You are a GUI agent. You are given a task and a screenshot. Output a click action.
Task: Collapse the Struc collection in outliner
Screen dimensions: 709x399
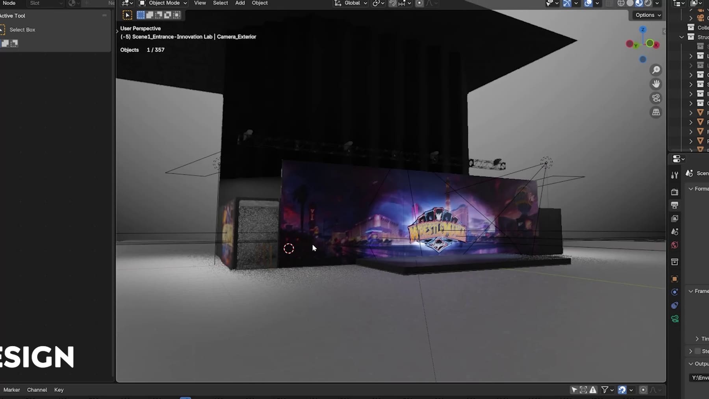682,37
